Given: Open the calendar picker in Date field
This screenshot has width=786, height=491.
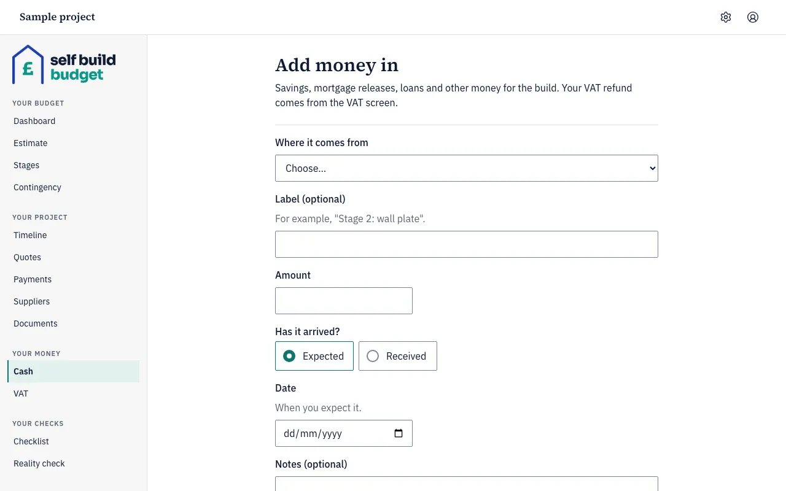Looking at the screenshot, I should point(399,433).
